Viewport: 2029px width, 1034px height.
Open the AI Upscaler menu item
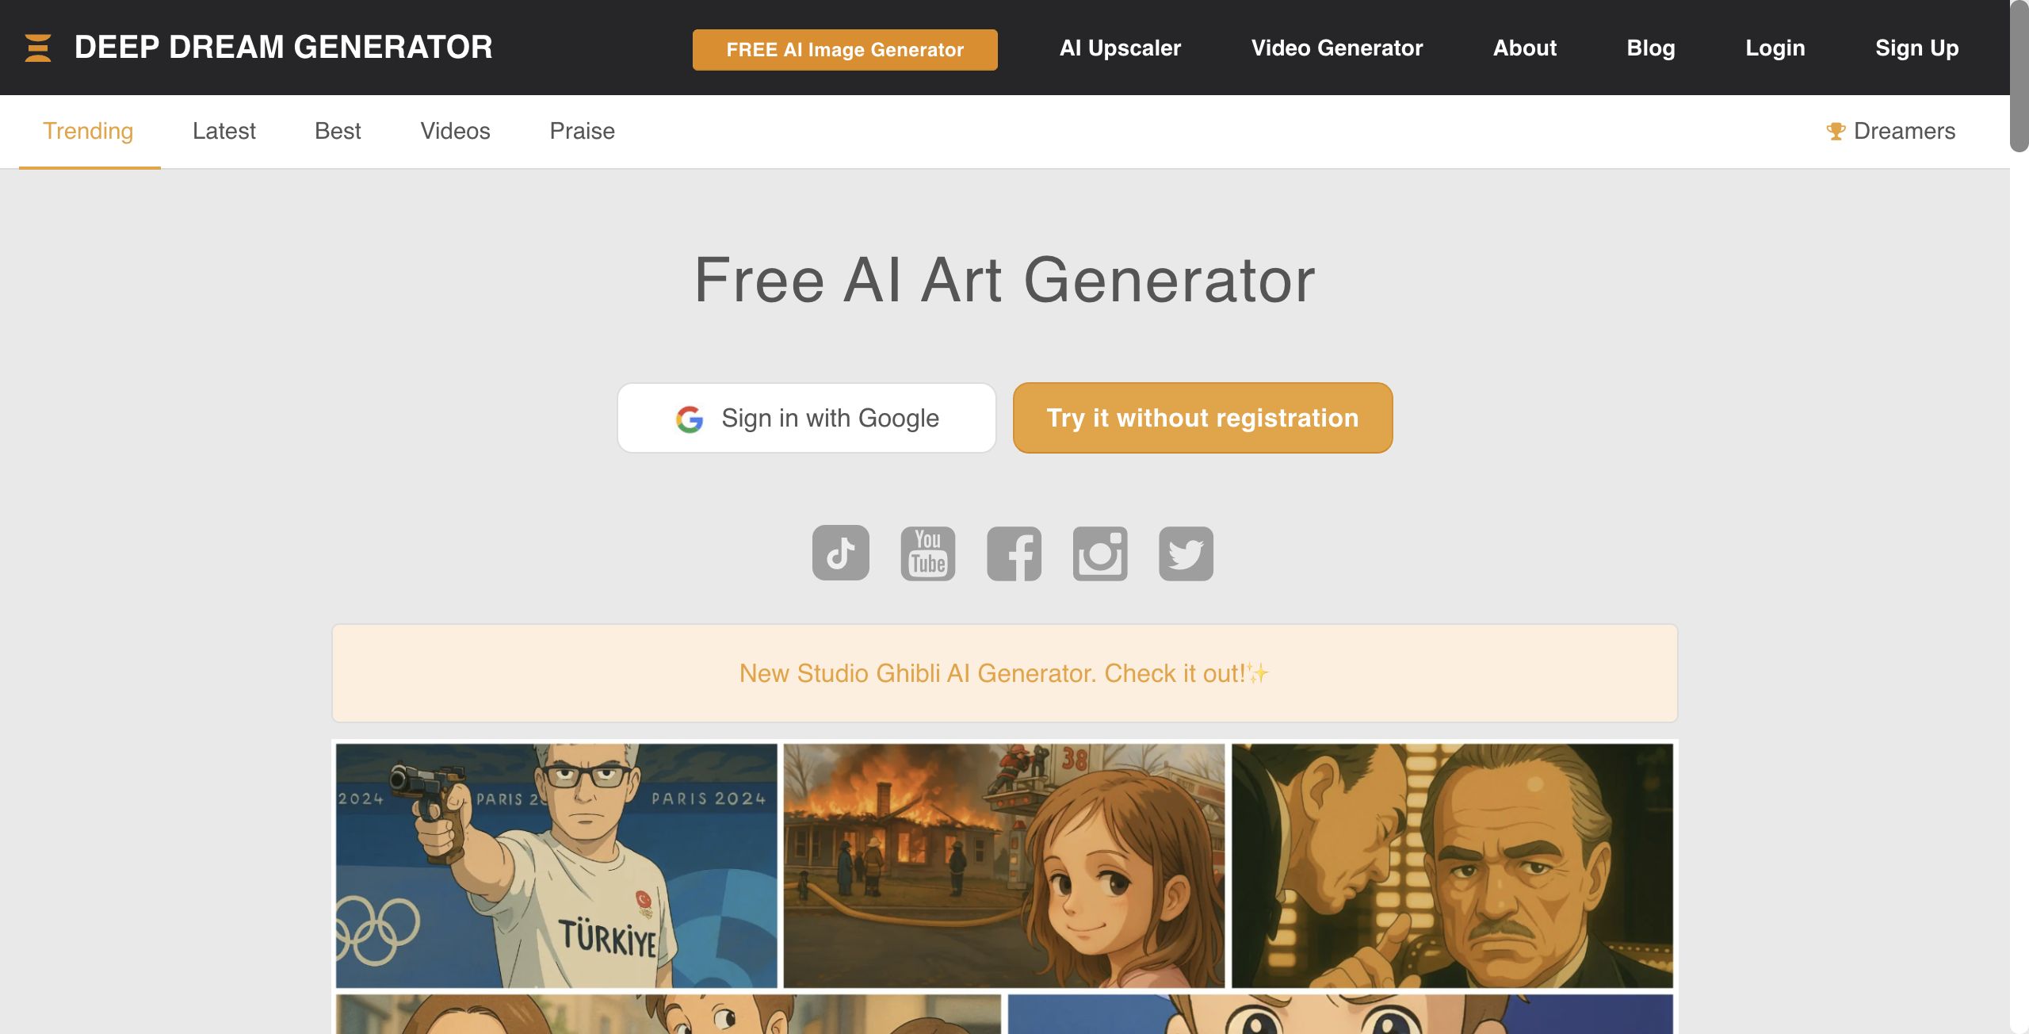tap(1120, 48)
